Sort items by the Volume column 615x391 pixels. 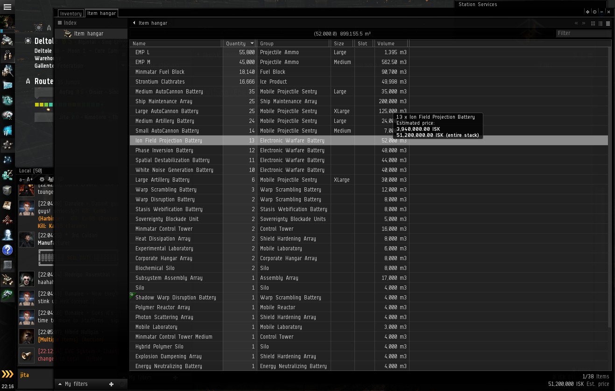click(391, 43)
